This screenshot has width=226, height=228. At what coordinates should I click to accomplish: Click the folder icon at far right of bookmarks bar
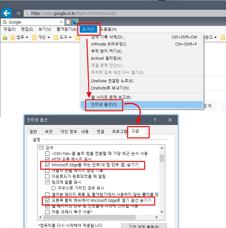(223, 37)
